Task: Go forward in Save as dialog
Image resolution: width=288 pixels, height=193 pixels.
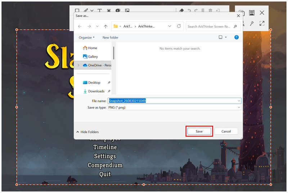Action: pos(89,26)
